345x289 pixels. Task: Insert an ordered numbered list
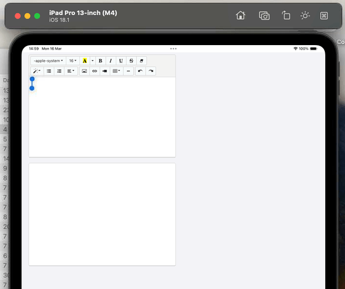pyautogui.click(x=59, y=71)
